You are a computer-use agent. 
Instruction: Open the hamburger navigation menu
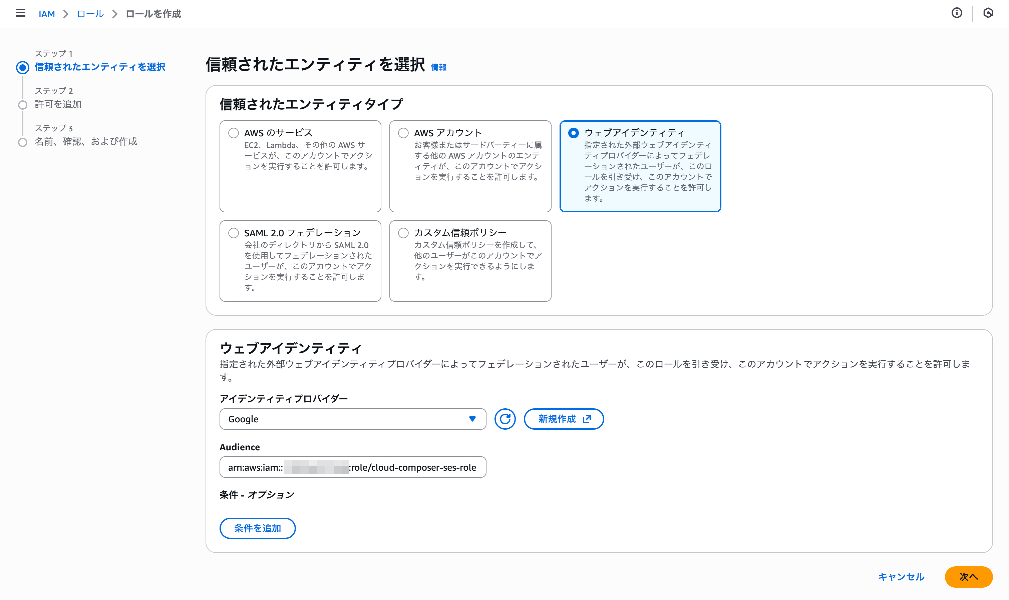tap(20, 13)
